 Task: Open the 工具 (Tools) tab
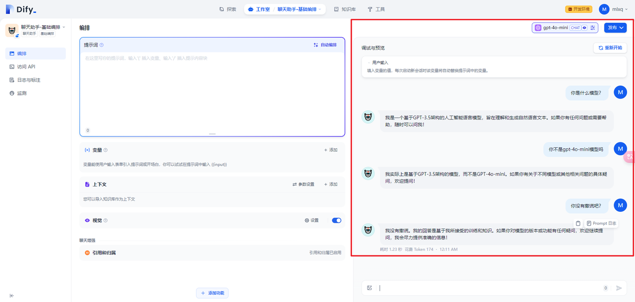coord(376,9)
